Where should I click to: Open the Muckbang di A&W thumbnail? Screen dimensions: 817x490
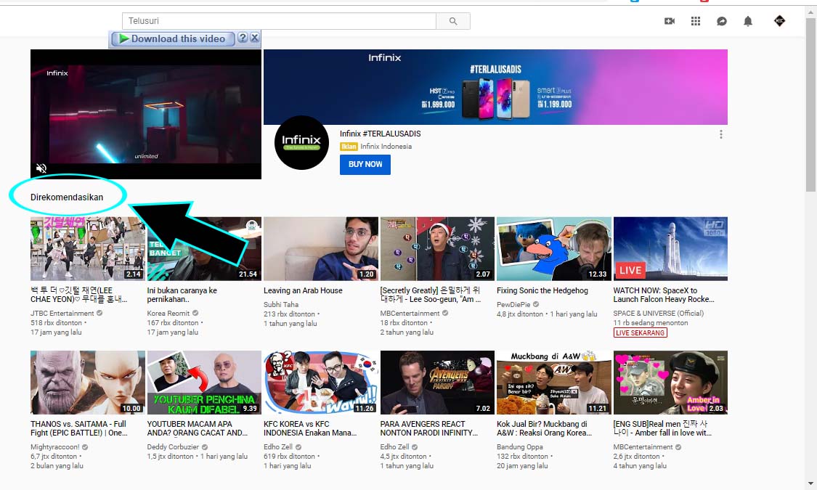(x=554, y=383)
